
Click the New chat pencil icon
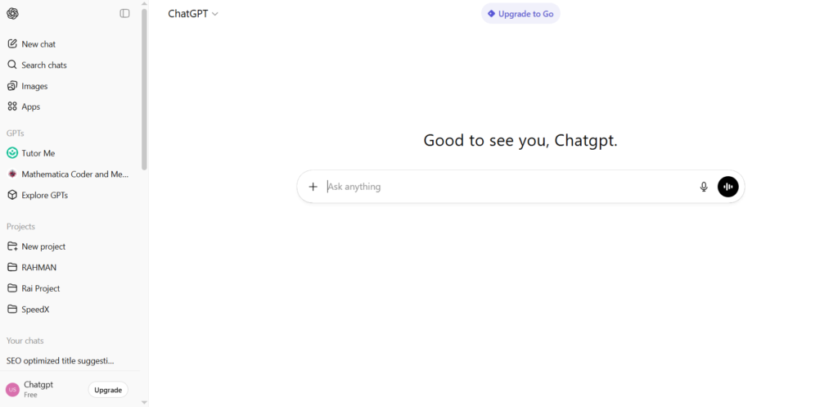coord(12,44)
